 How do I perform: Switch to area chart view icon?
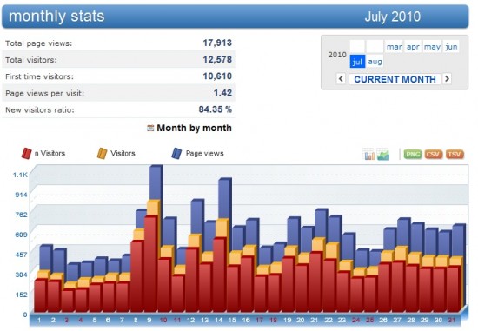(x=383, y=154)
